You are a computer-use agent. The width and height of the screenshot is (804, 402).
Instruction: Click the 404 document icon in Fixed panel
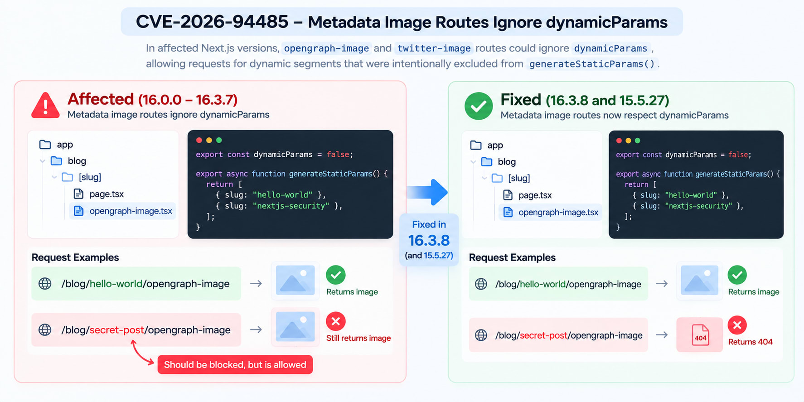700,335
